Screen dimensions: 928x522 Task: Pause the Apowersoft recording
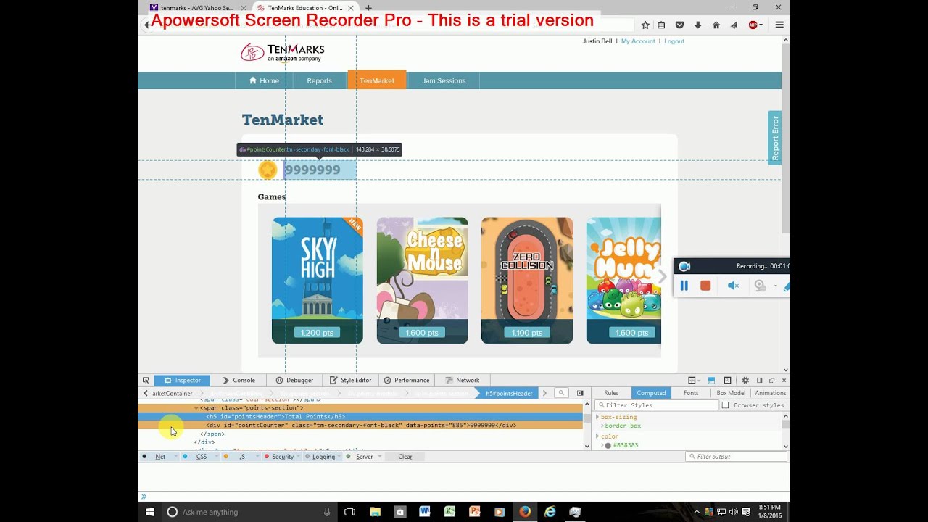[684, 286]
